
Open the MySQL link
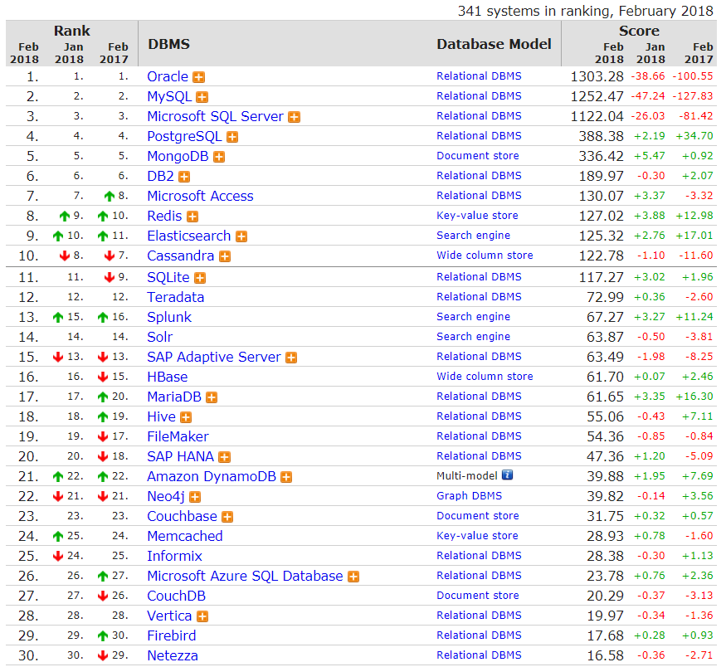169,96
